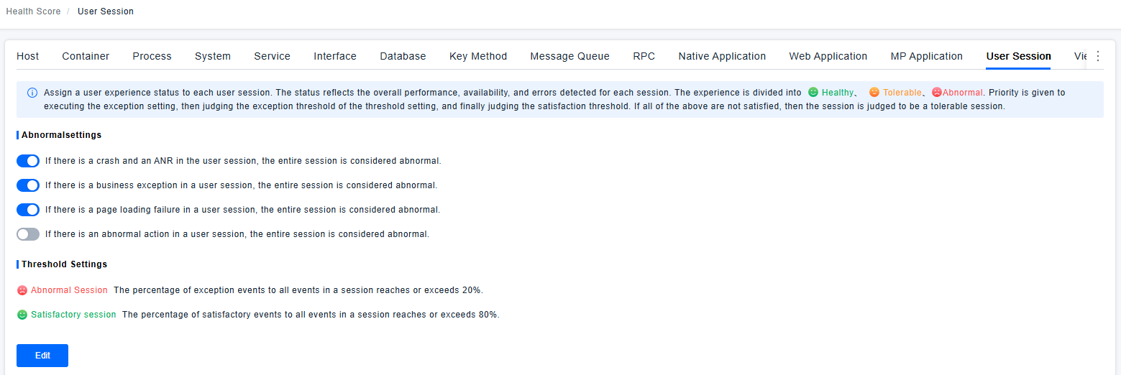This screenshot has width=1121, height=375.
Task: Open the more tabs vertical ellipsis menu
Action: 1098,56
